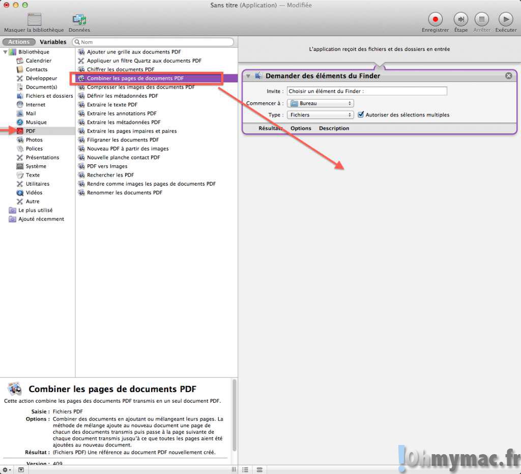
Task: Open the Commencer à Bureau dropdown
Action: [320, 103]
